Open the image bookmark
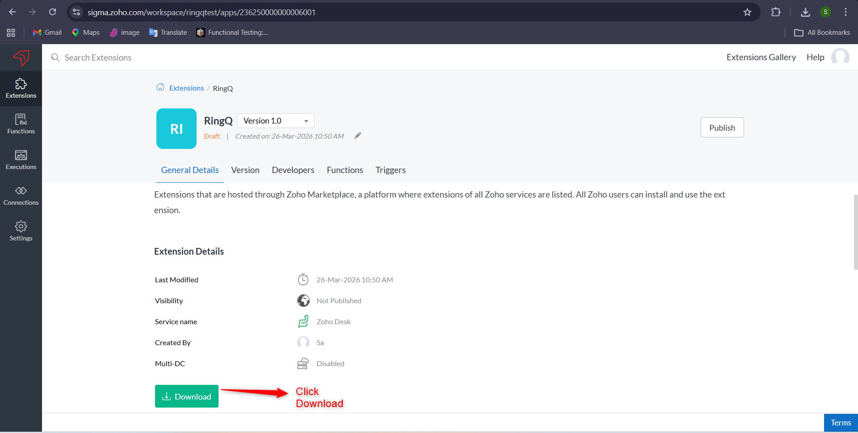Image resolution: width=858 pixels, height=433 pixels. pyautogui.click(x=125, y=33)
